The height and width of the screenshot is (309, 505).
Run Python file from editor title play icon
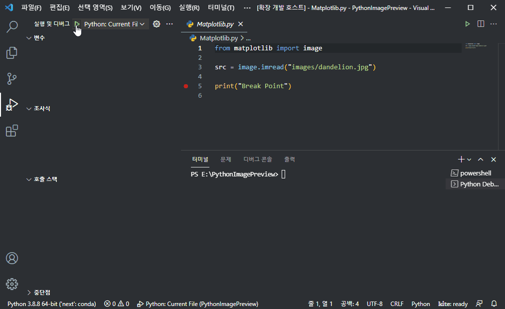467,24
